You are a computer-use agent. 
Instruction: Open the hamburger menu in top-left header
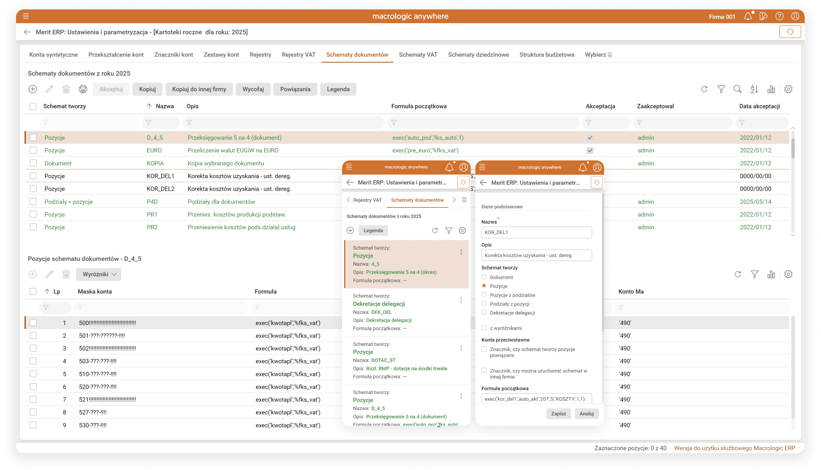(x=26, y=16)
